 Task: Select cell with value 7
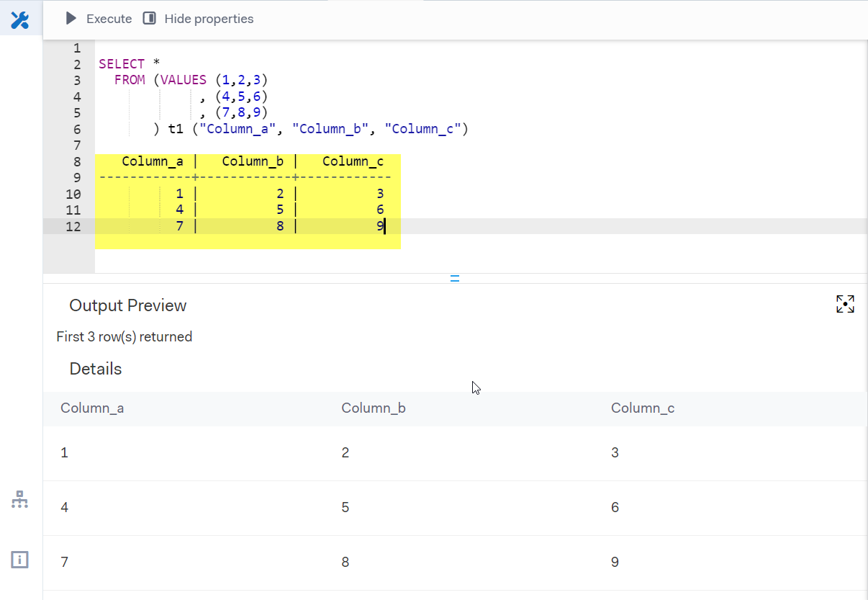click(x=64, y=563)
